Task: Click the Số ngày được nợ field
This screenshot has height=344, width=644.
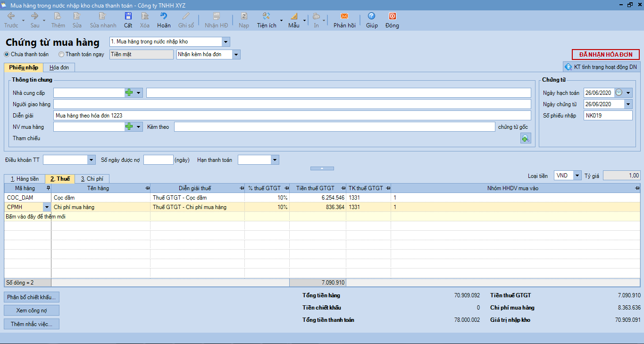Action: pyautogui.click(x=158, y=160)
